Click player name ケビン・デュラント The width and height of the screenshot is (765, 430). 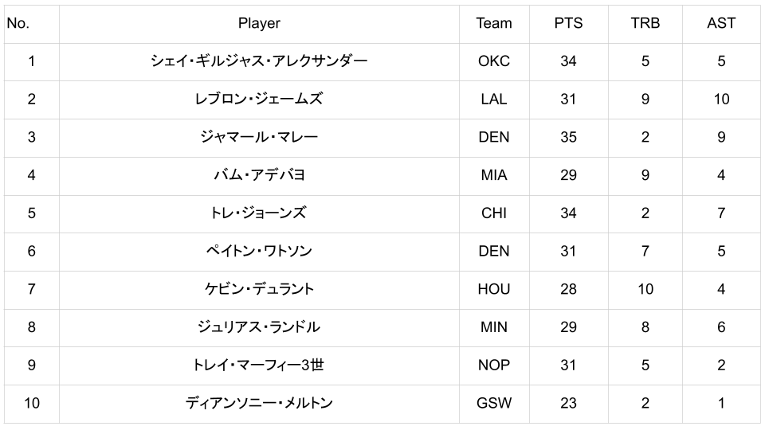point(259,289)
